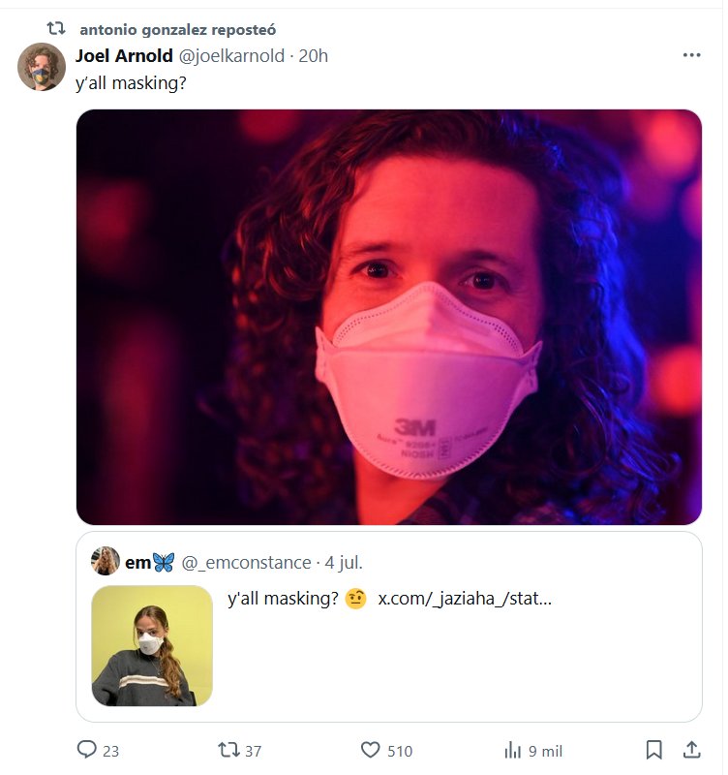
Task: Like the tweet with the heart icon
Action: point(371,750)
